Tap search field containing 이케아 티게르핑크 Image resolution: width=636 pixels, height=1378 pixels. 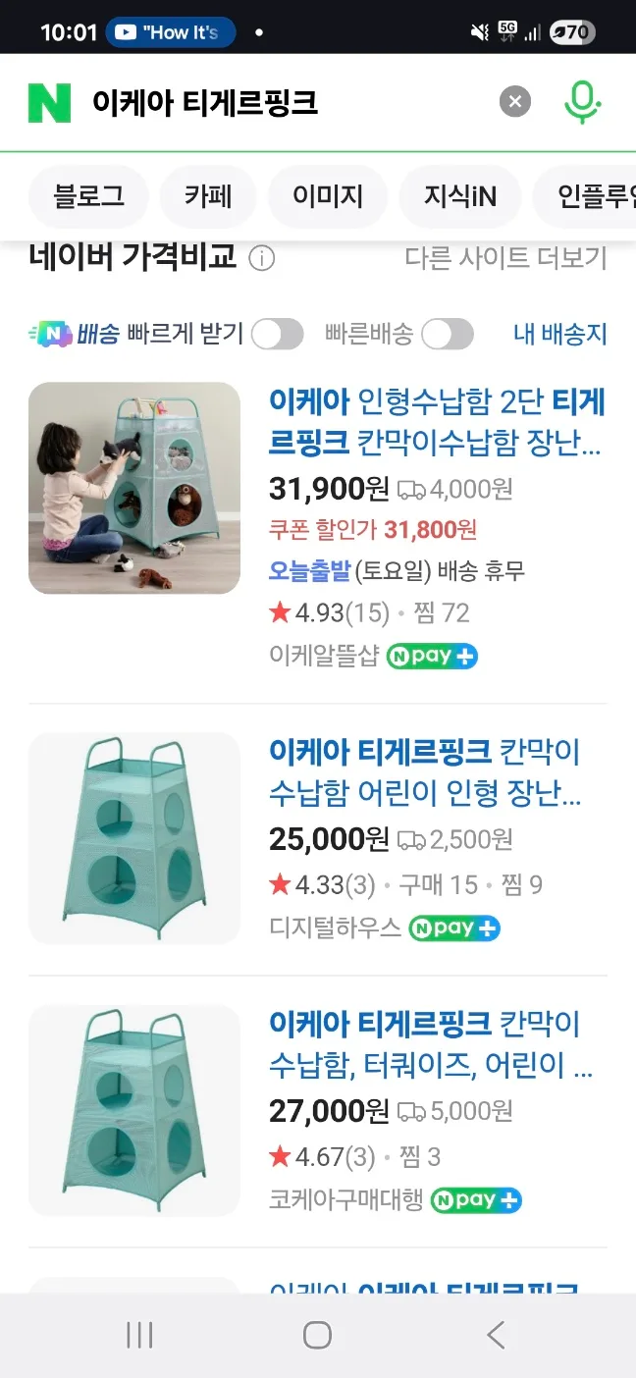[285, 103]
